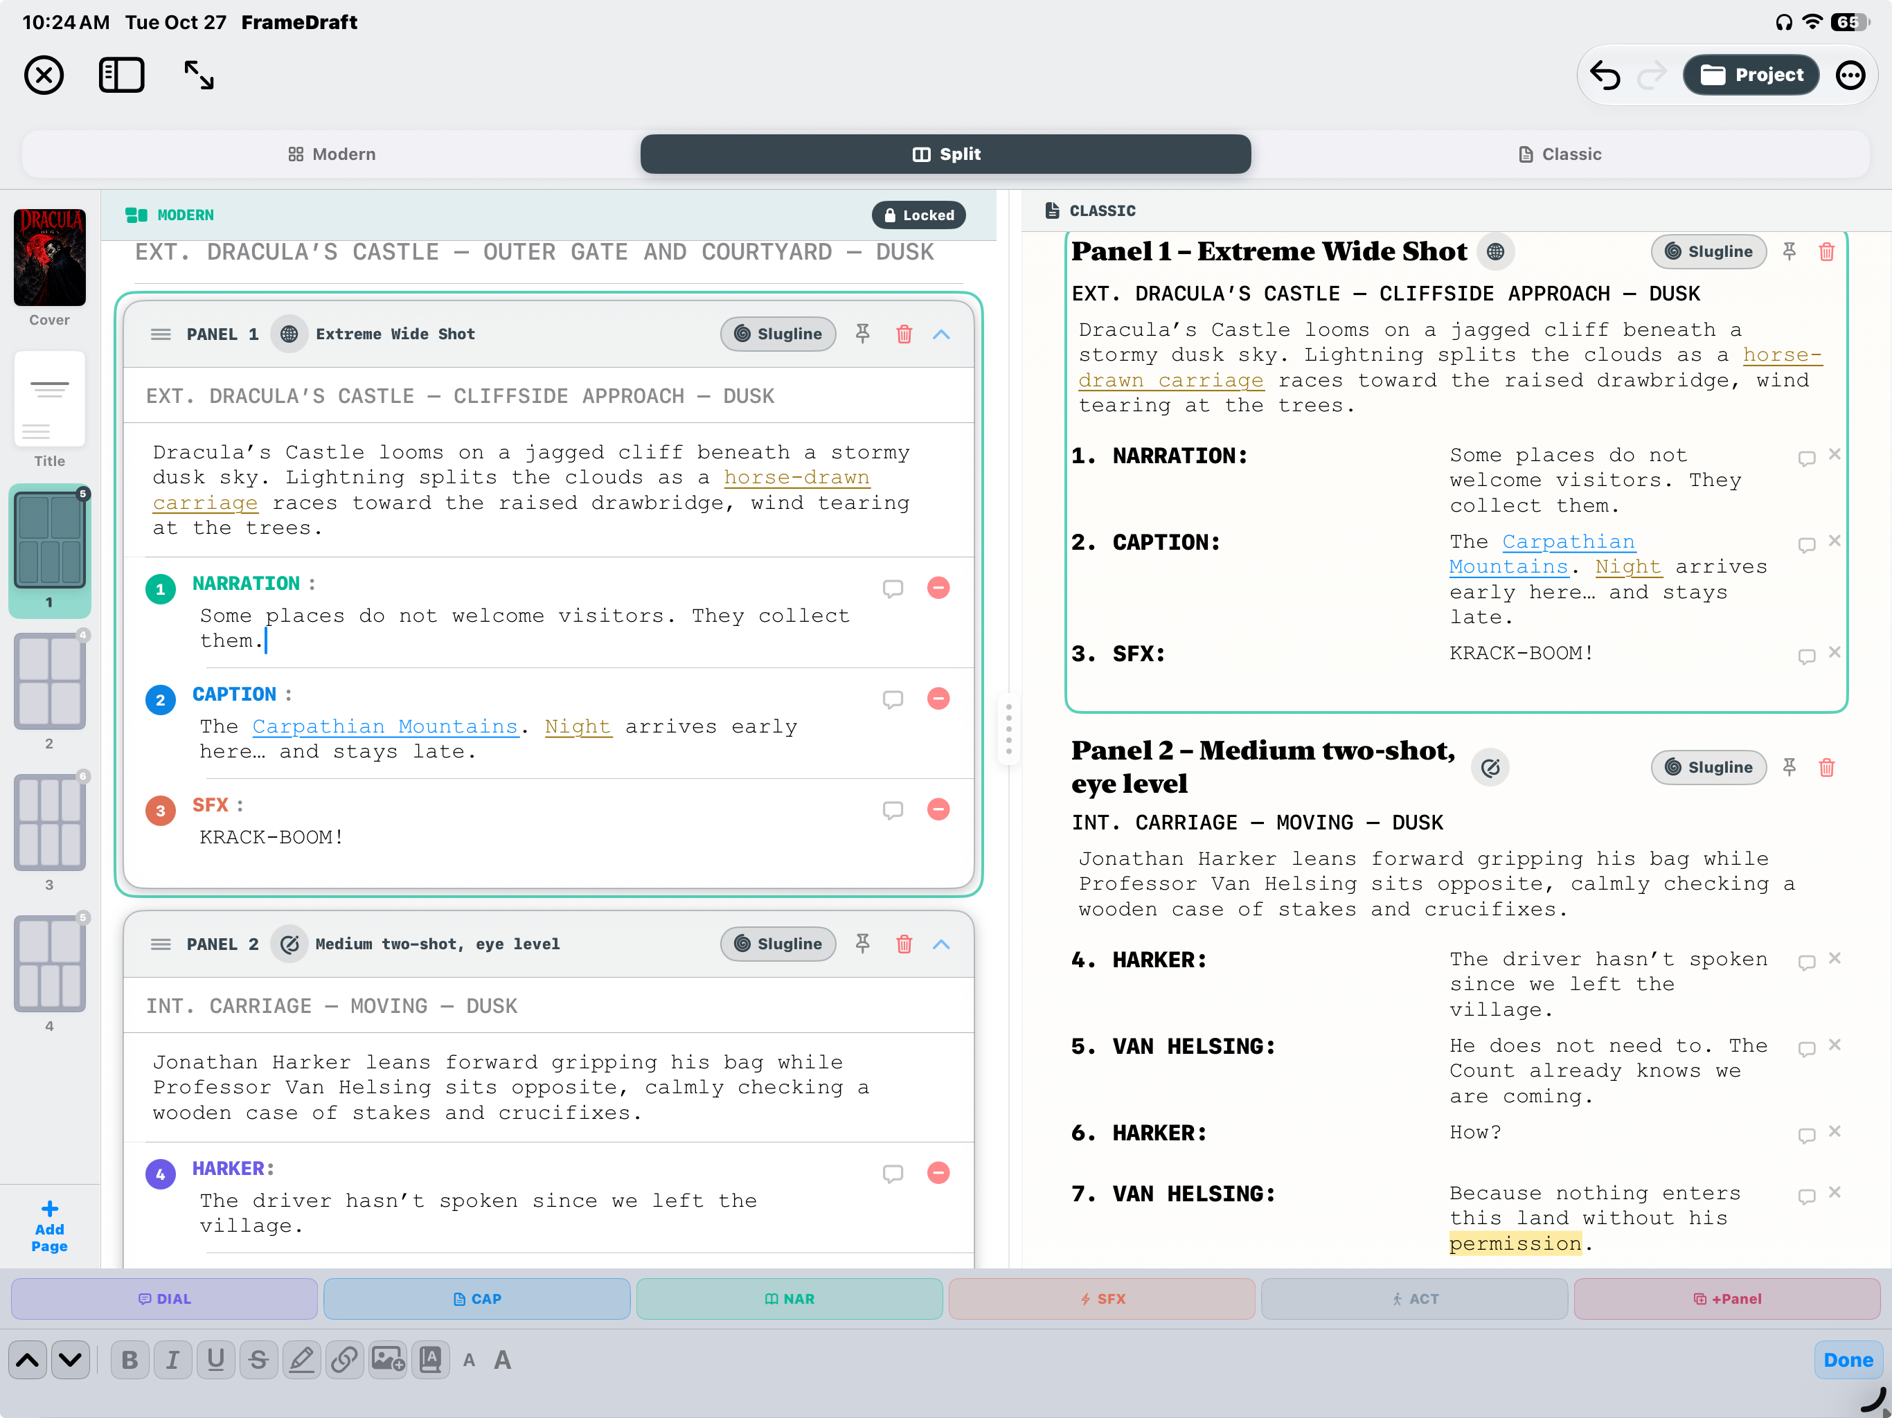Open Panel 2 shot type icon in Modern pane
This screenshot has height=1418, width=1892.
click(x=289, y=944)
